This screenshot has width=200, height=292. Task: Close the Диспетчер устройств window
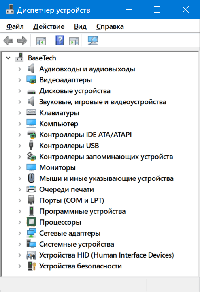(185, 9)
